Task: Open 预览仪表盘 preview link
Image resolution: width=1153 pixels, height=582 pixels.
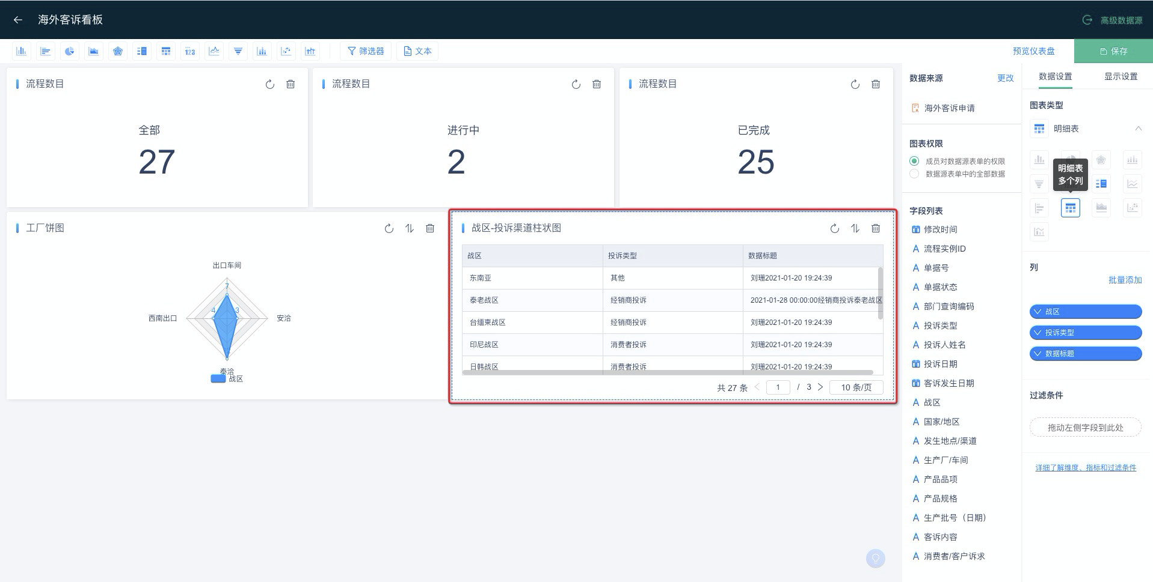Action: 1033,51
